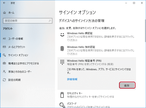
Task: Collapse Windows Hello 暗証番号 (PIN) option
Action: pyautogui.click(x=97, y=62)
